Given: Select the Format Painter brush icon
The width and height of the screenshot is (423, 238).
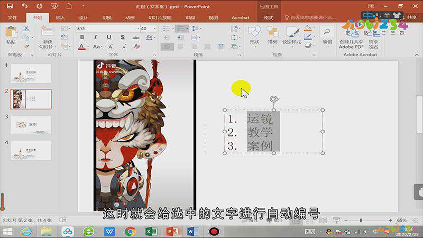Looking at the screenshot, I should click(x=26, y=47).
